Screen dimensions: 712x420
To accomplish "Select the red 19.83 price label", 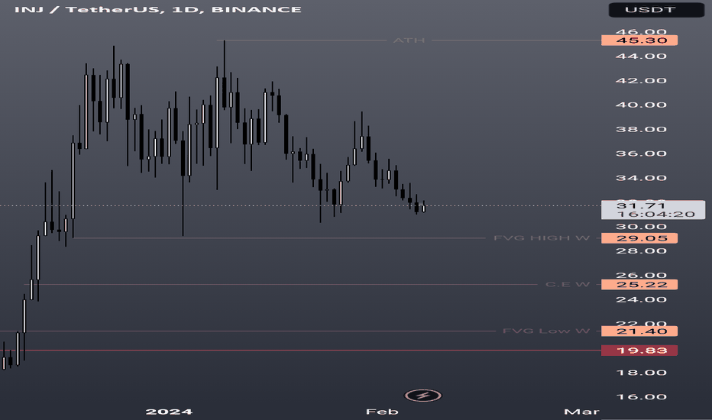I will point(639,351).
